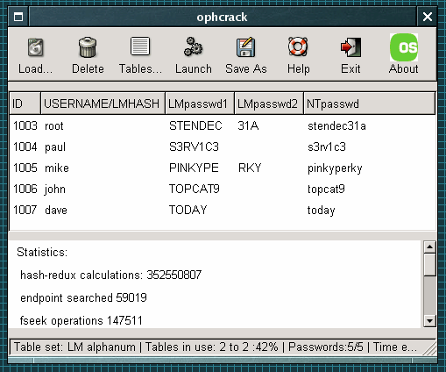
Task: Click ID 1007 cell
Action: (25, 210)
